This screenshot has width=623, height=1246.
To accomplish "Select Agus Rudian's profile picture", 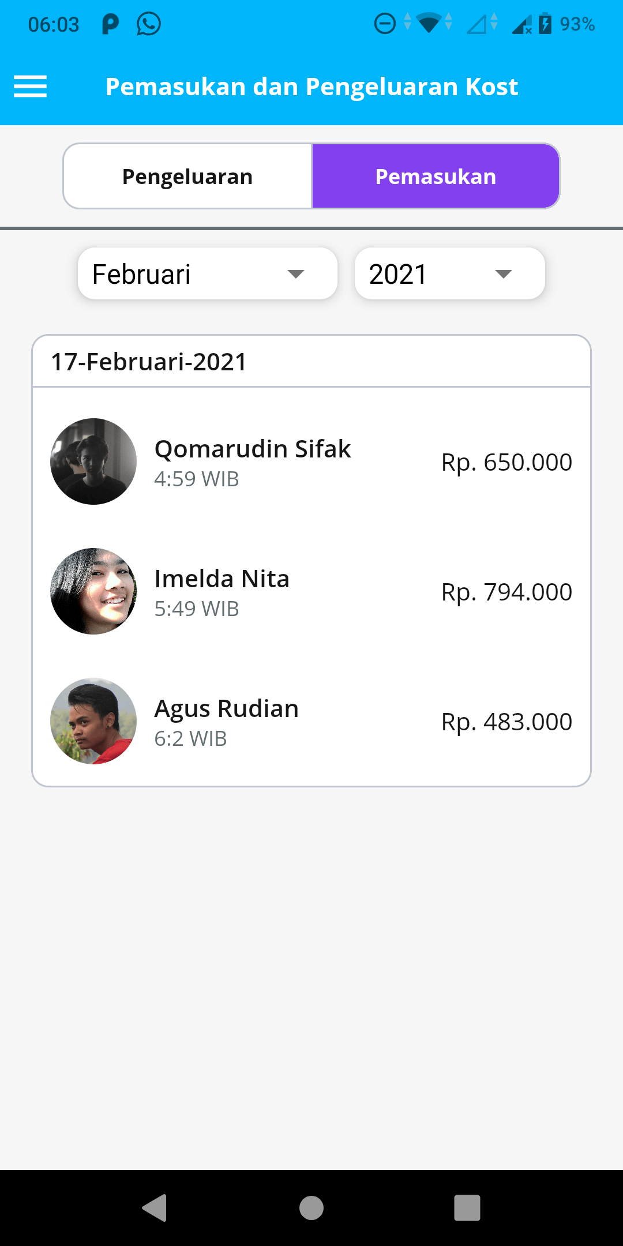I will tap(93, 721).
